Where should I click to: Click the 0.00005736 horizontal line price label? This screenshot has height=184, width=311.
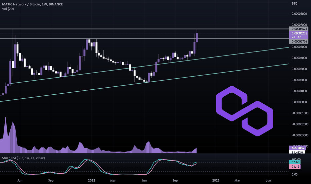click(x=299, y=41)
